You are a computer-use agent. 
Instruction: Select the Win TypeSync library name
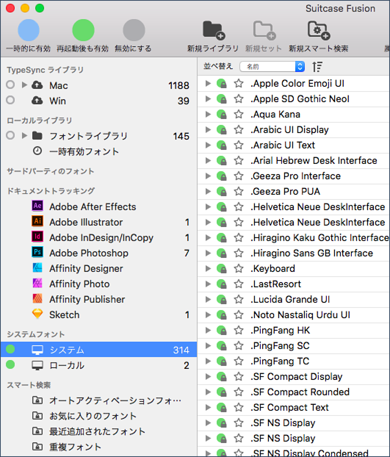58,101
